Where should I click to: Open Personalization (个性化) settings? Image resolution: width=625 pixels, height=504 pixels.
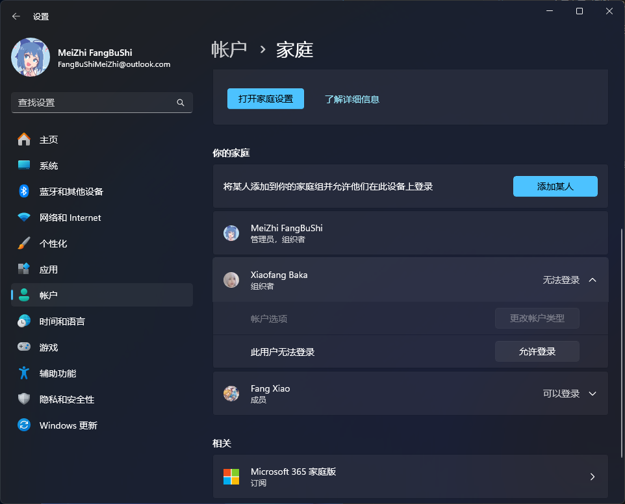click(x=53, y=244)
